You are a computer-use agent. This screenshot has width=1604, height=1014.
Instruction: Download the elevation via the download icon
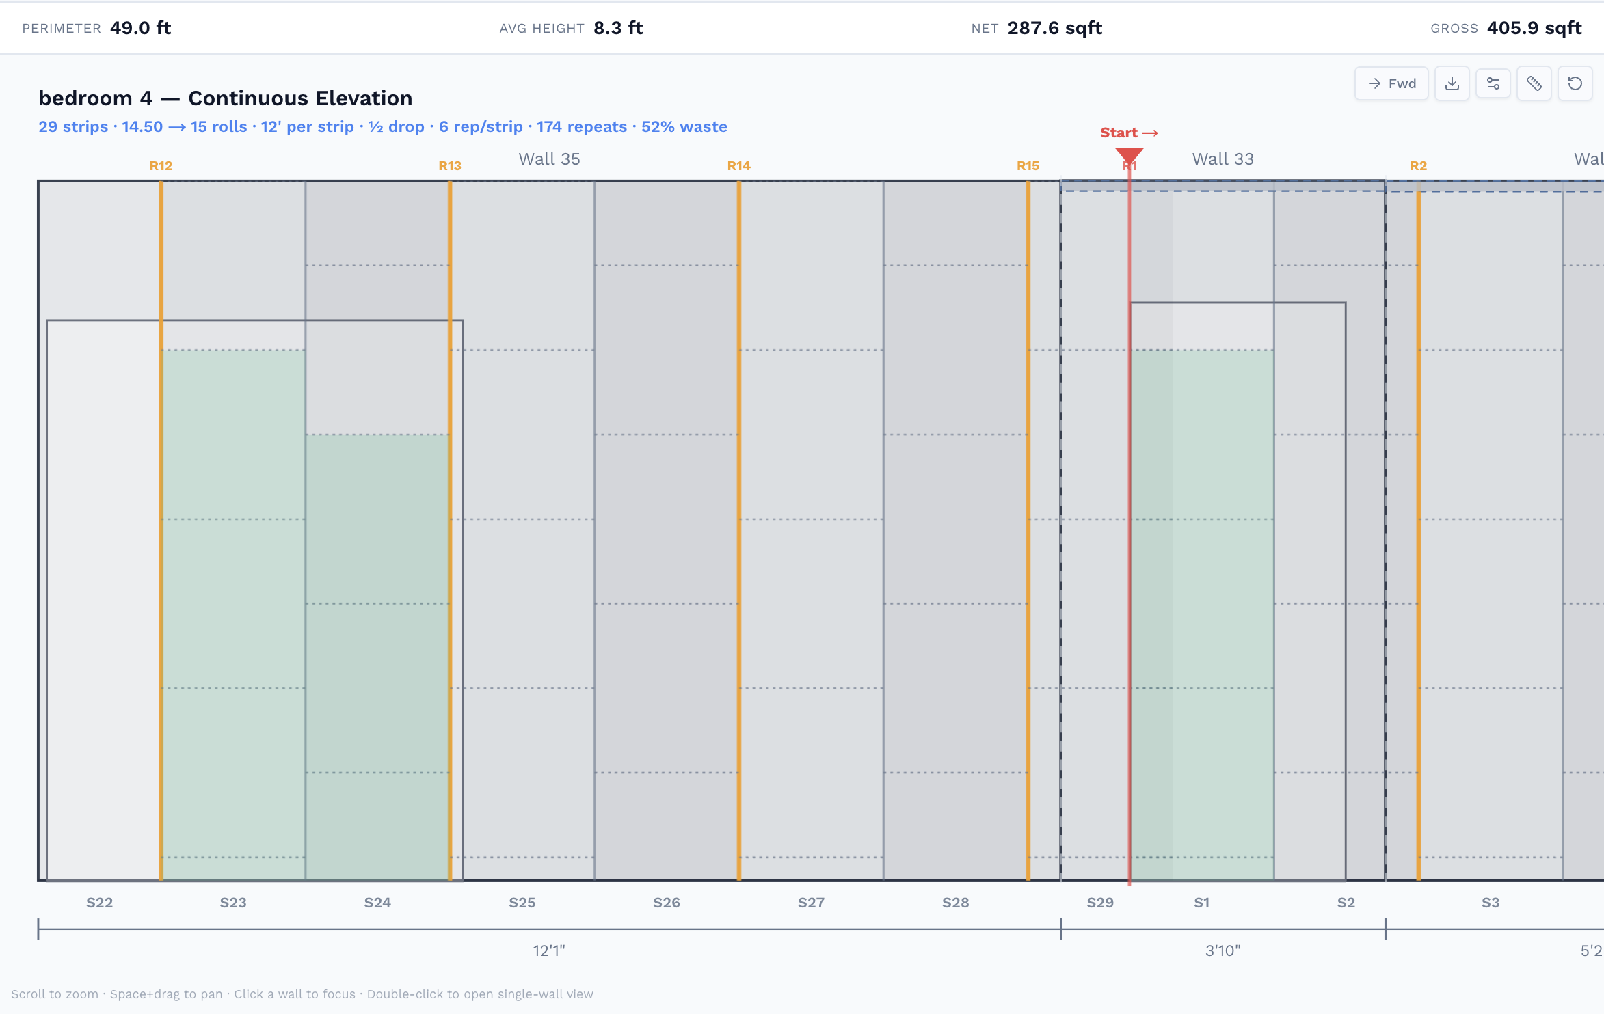click(x=1452, y=83)
